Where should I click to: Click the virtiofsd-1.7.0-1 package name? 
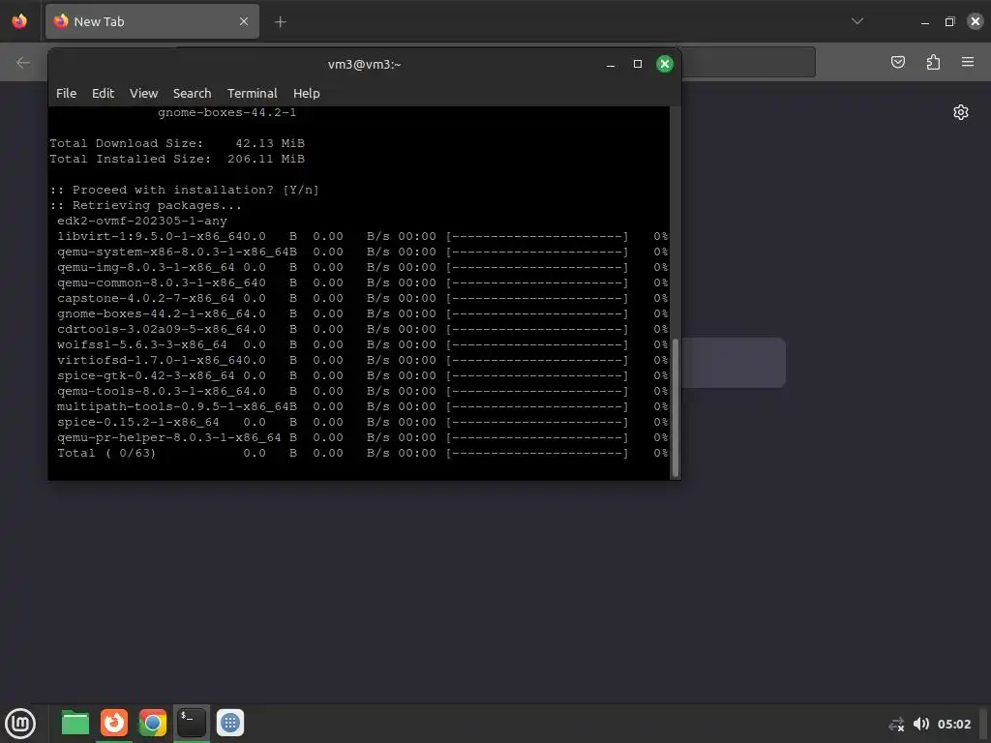(x=150, y=360)
